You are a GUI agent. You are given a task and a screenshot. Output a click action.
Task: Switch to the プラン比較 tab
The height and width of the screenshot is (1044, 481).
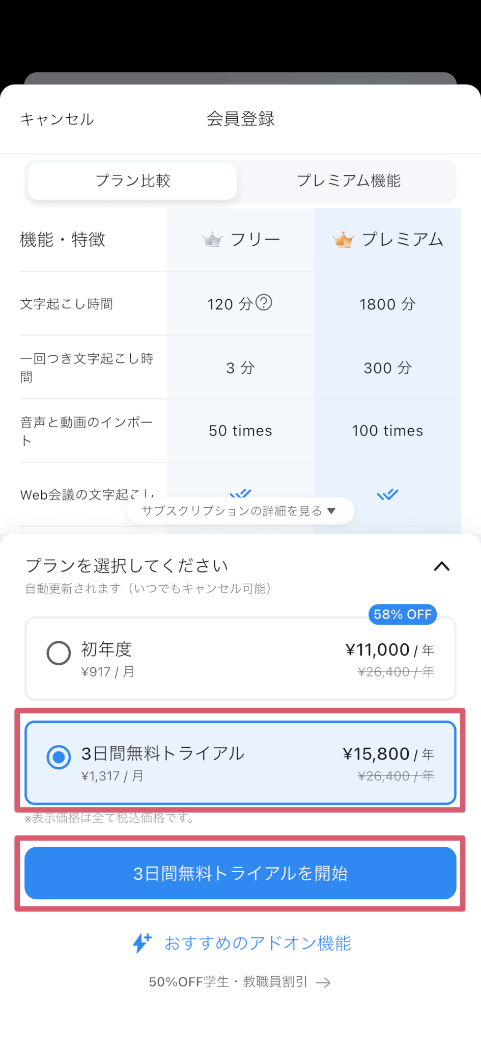pos(133,181)
